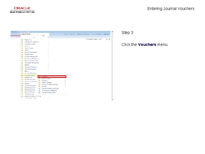Viewport: 205px width, 154px height.
Task: Select the Maintenance Management menu entry
Action: coord(32,59)
